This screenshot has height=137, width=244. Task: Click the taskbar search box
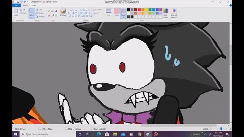(48, 134)
